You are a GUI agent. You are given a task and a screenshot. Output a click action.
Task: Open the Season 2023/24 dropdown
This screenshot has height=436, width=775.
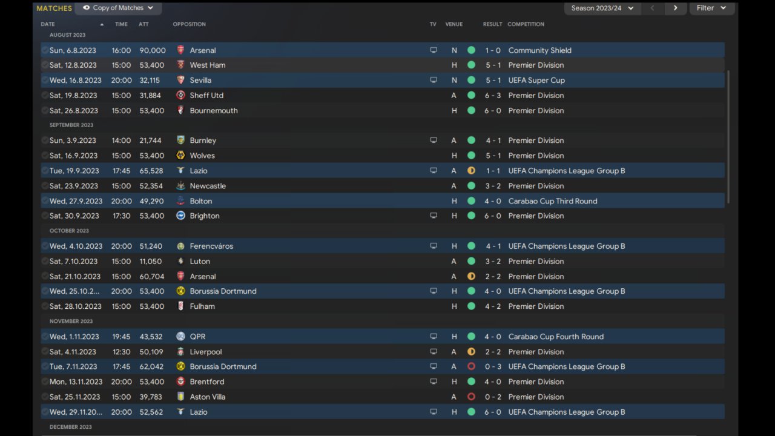pyautogui.click(x=602, y=8)
